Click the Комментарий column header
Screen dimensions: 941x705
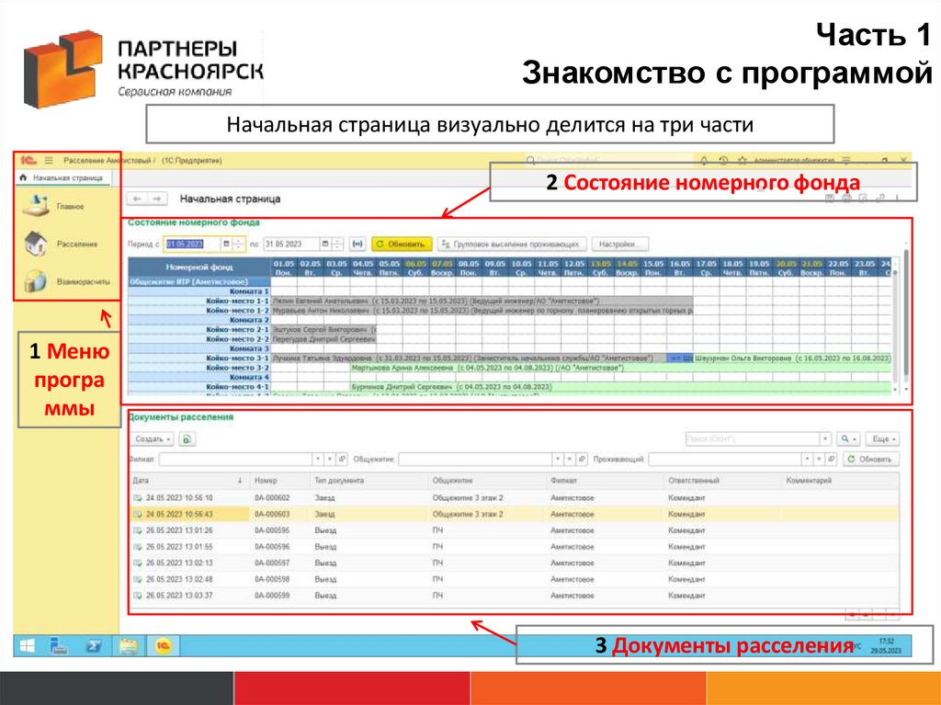840,481
